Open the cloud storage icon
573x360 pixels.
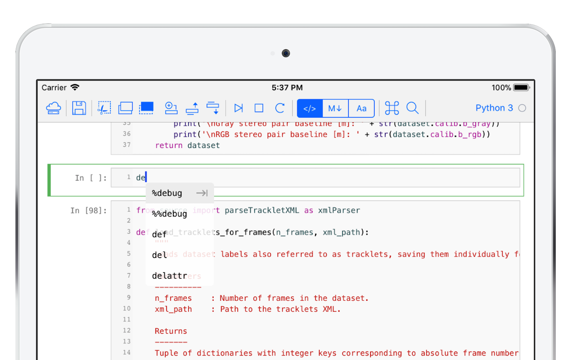pos(53,108)
